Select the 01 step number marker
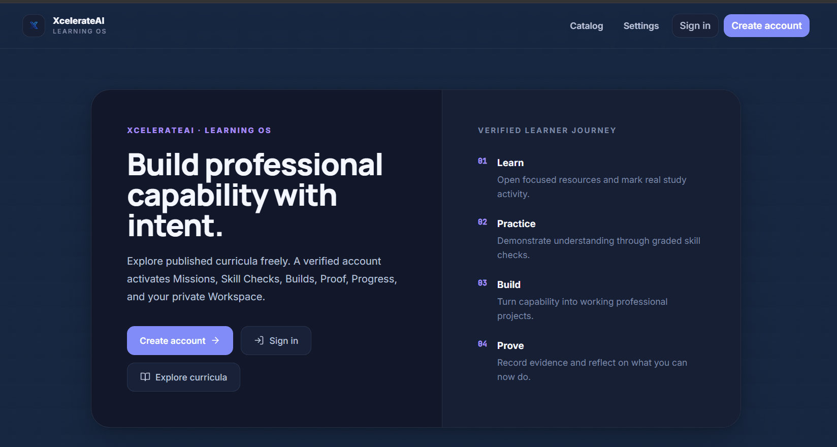The image size is (837, 447). point(482,161)
